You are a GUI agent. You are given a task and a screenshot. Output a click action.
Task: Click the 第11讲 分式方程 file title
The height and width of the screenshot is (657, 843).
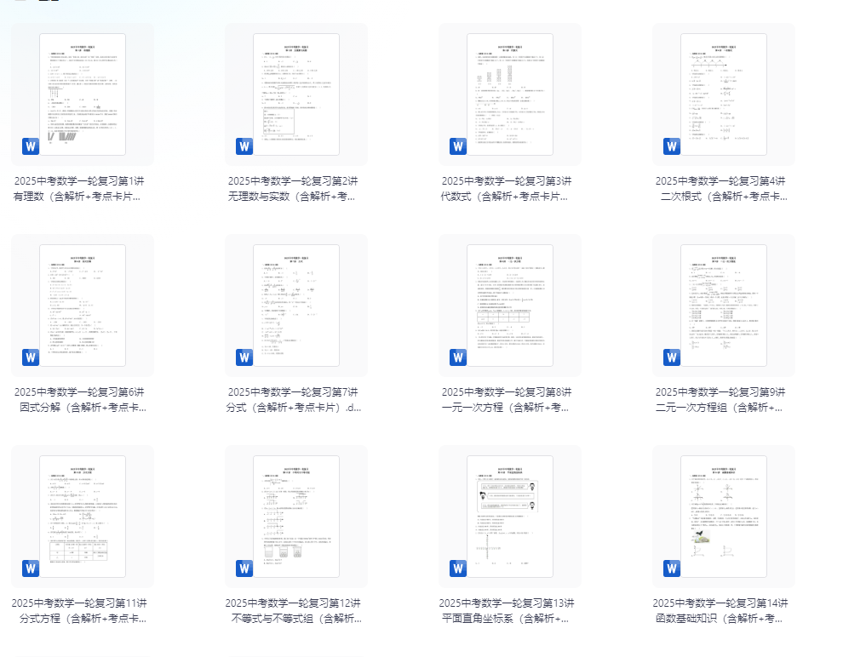point(80,610)
